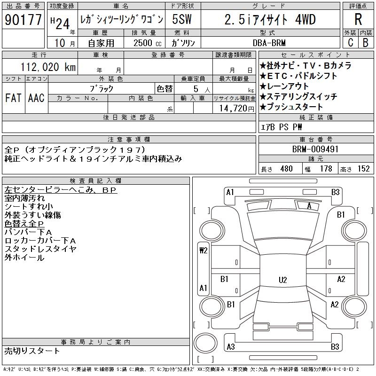The image size is (376, 376).
Task: Click genuine equipment エアB PS PW
Action: pyautogui.click(x=281, y=127)
